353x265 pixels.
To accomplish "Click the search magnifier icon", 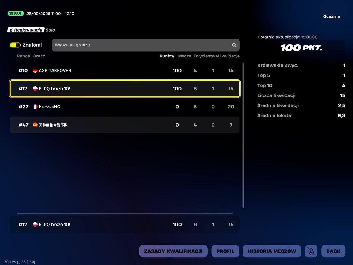I will point(234,45).
